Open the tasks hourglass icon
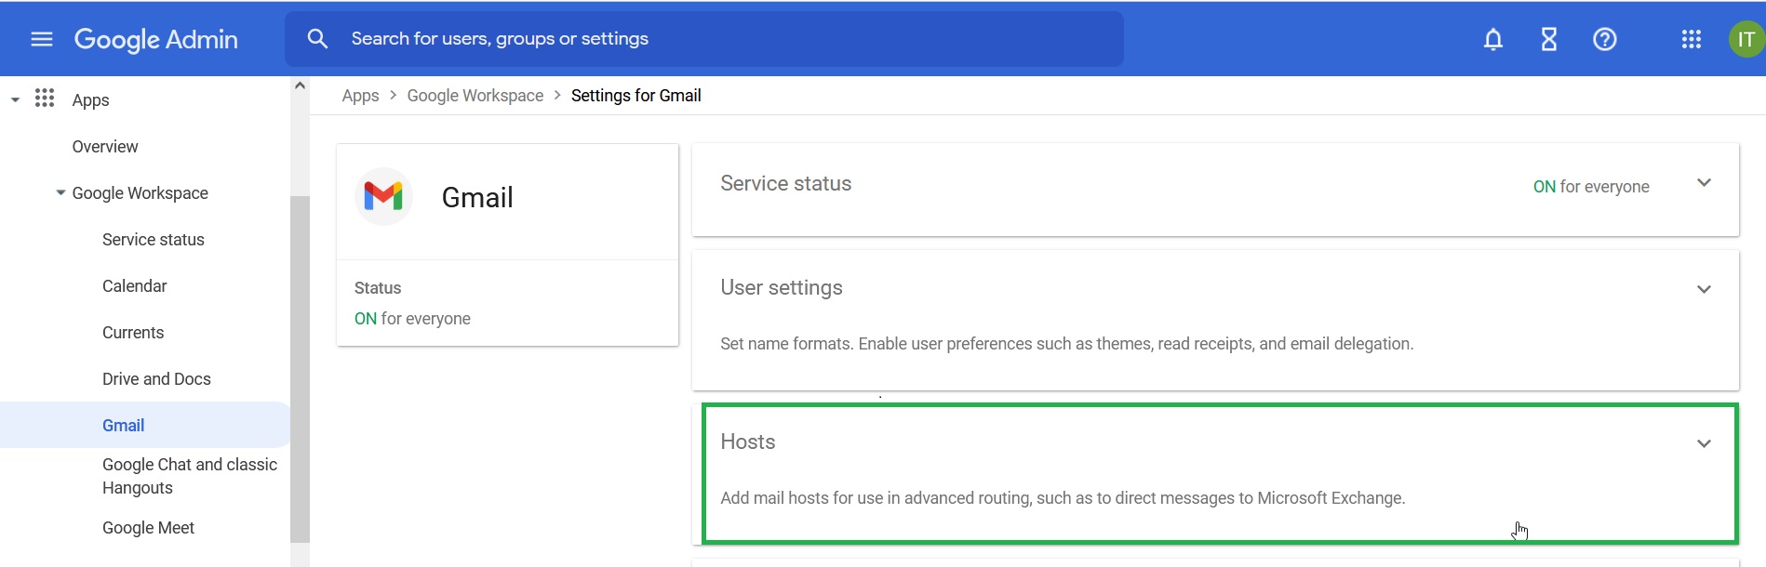Viewport: 1766px width, 567px height. 1549,39
